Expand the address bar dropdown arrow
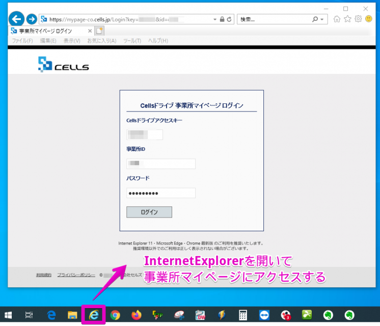 [215, 19]
